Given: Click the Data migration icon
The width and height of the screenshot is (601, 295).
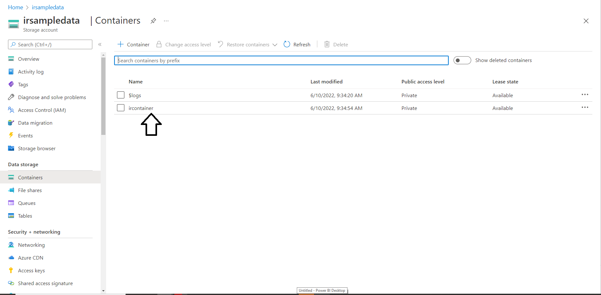Looking at the screenshot, I should tap(11, 123).
